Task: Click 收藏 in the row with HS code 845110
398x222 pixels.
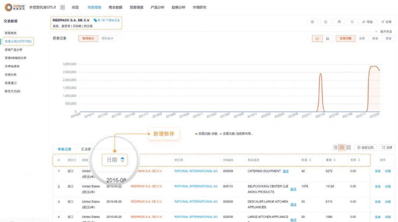Action: point(388,187)
